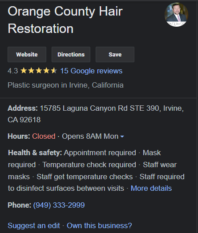
Task: Click Suggest an edit link
Action: [x=34, y=225]
